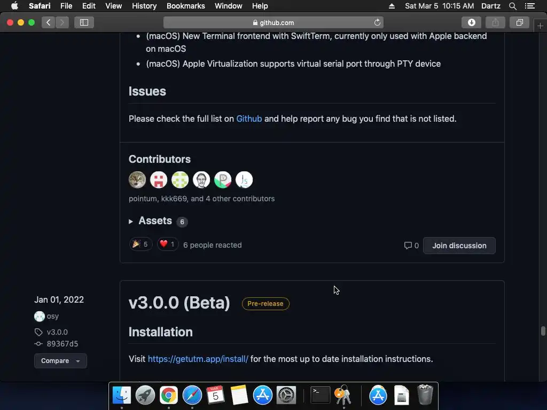Screen dimensions: 547x410
Task: Open the Help menu
Action: point(260,6)
